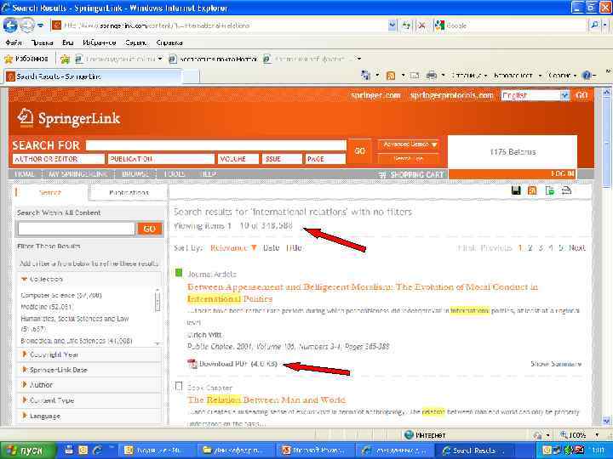Screen dimensions: 613x459
Task: Click the page vertical scrollbar down arrow
Action: click(x=606, y=421)
